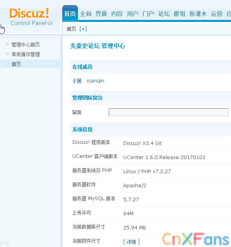Click the 当前数据库尺寸 label
231x247 pixels.
(x=88, y=227)
